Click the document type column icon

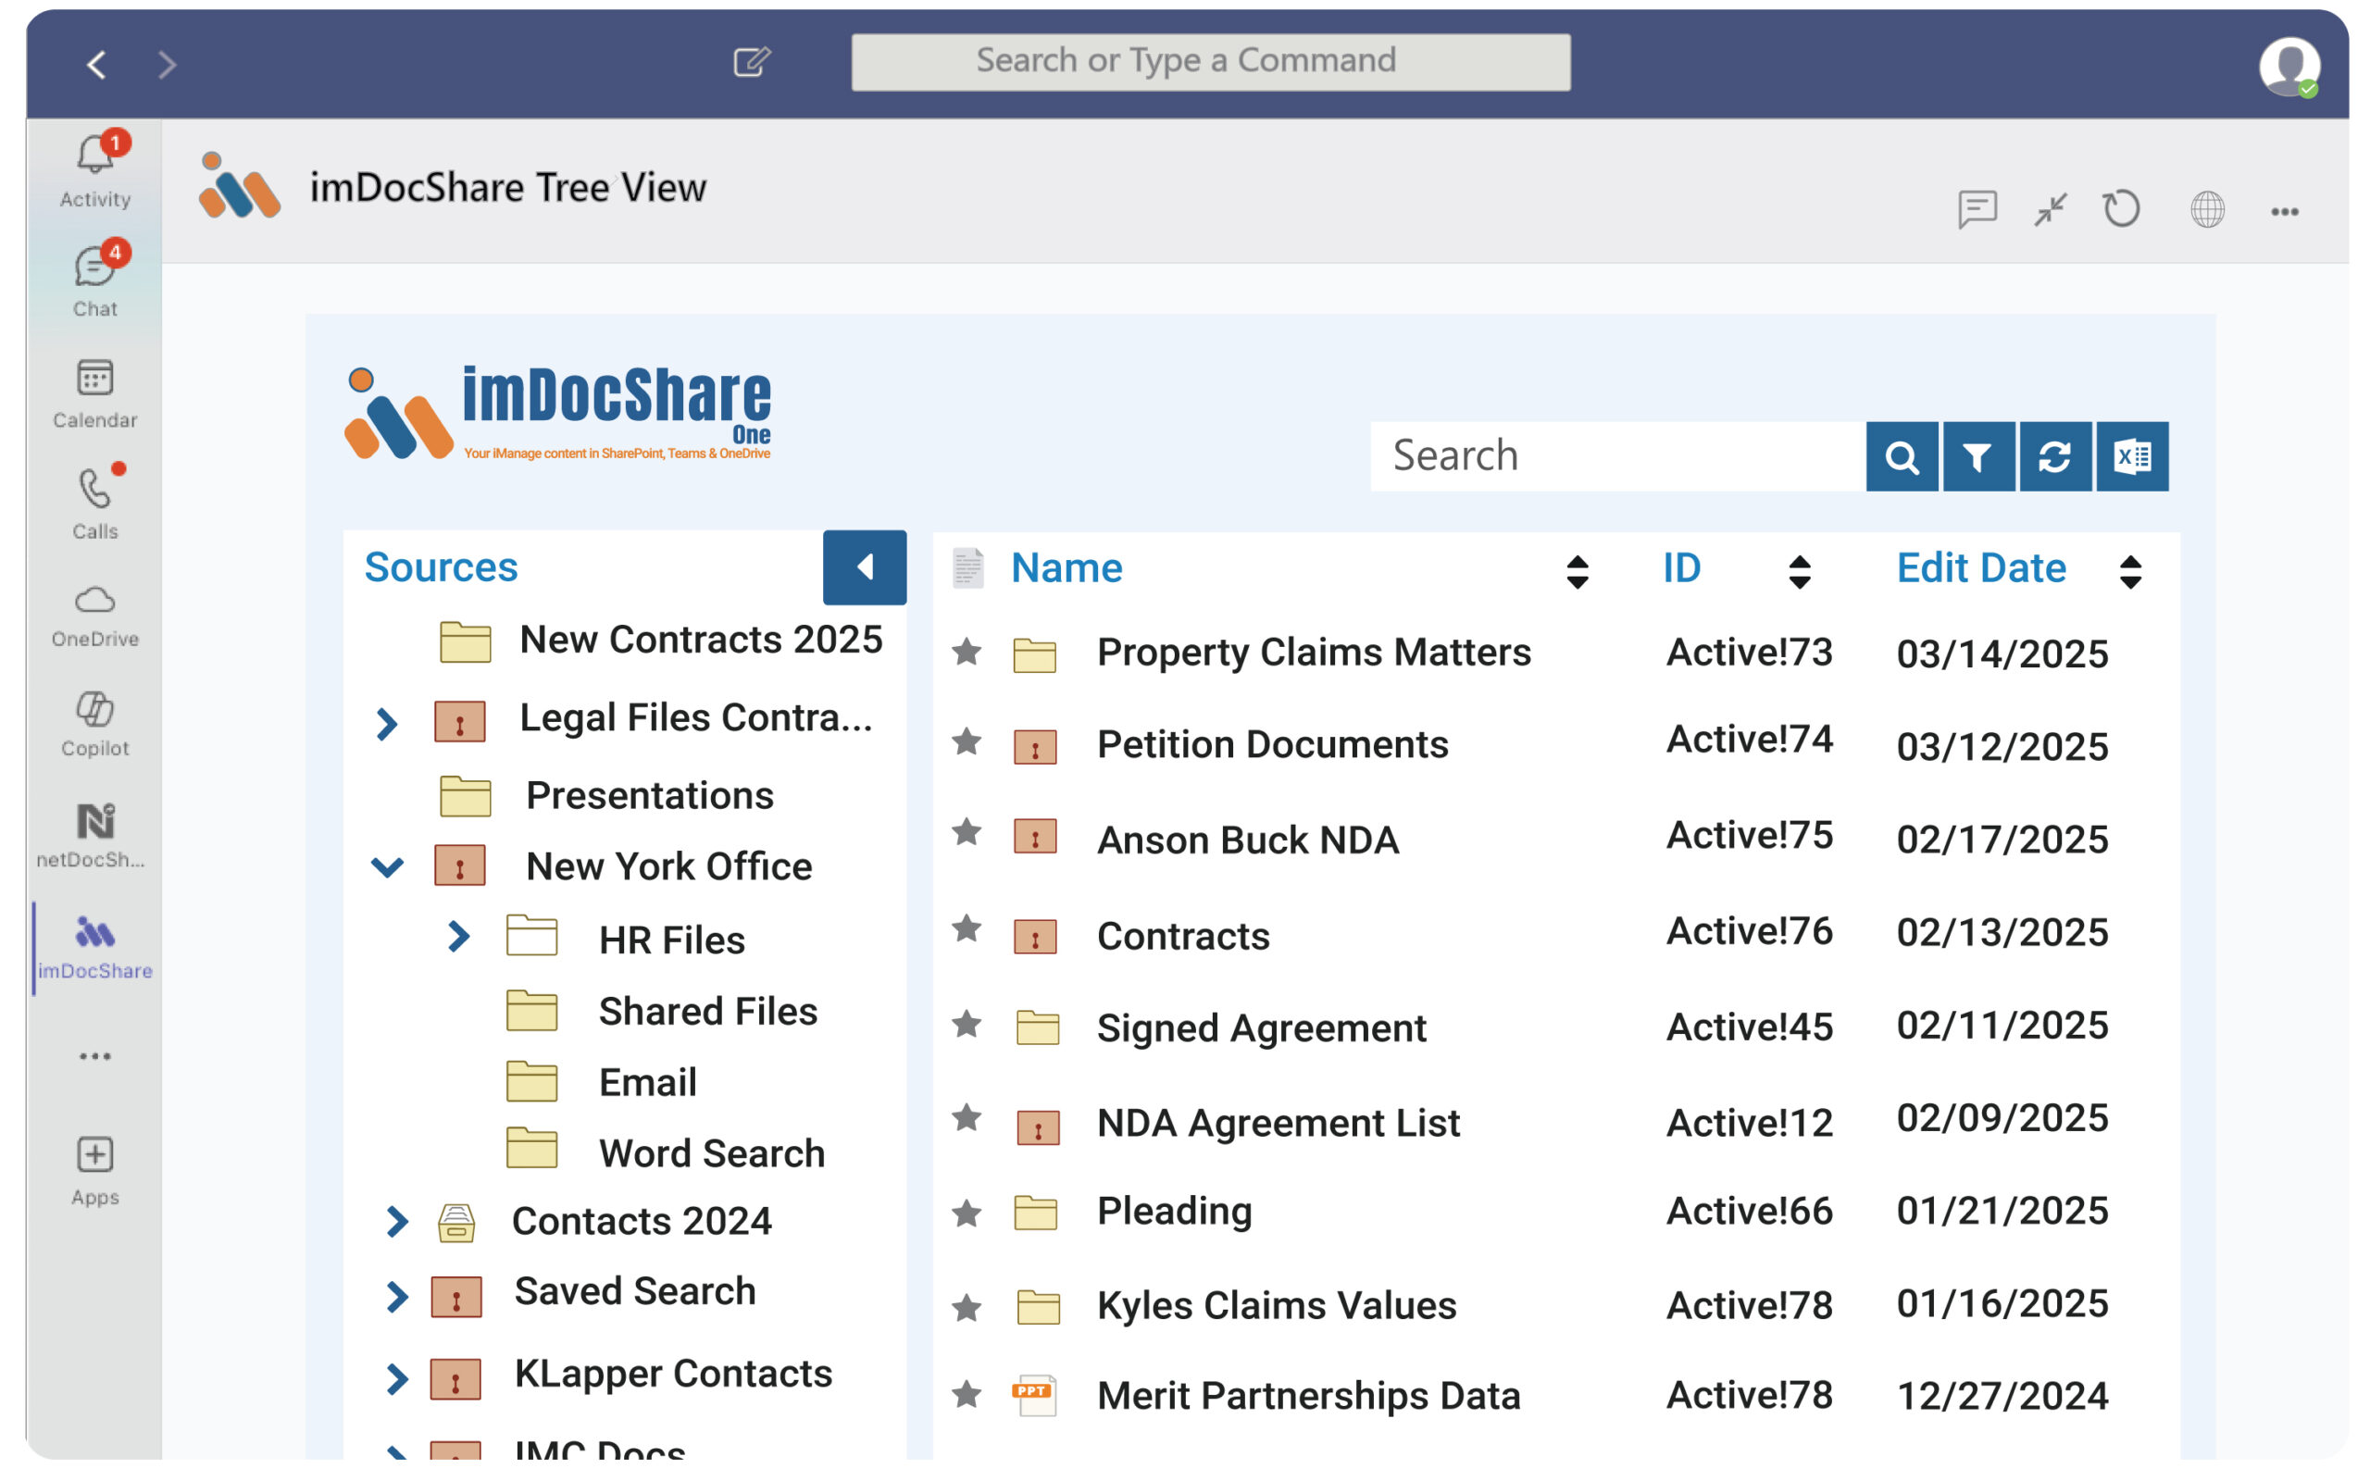coord(967,568)
